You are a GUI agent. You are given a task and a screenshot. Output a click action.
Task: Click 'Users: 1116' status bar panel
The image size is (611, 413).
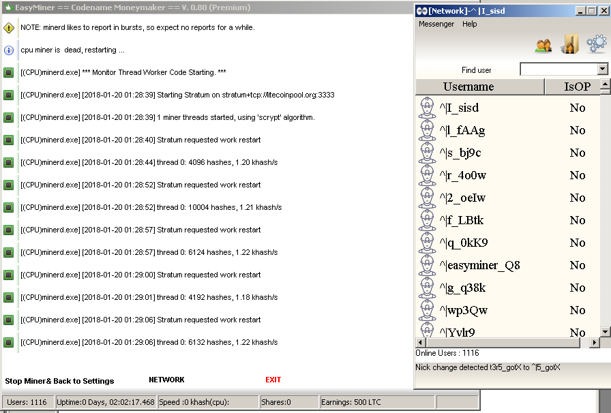[x=27, y=402]
